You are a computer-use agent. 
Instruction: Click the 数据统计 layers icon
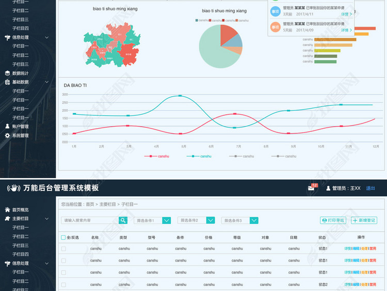point(7,73)
